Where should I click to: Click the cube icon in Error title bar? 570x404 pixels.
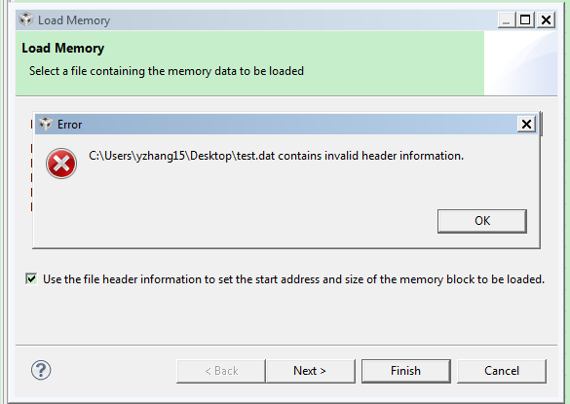46,124
